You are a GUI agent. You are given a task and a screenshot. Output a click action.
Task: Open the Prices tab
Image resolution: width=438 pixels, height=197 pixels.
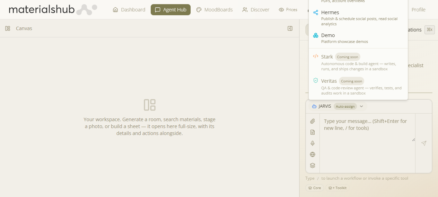click(288, 10)
